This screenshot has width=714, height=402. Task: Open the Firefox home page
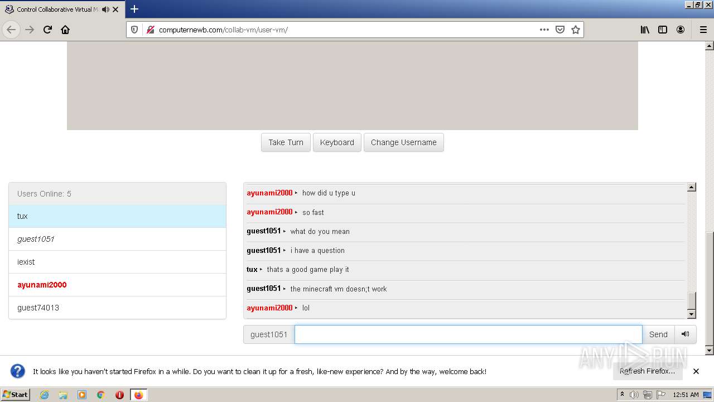pos(65,30)
